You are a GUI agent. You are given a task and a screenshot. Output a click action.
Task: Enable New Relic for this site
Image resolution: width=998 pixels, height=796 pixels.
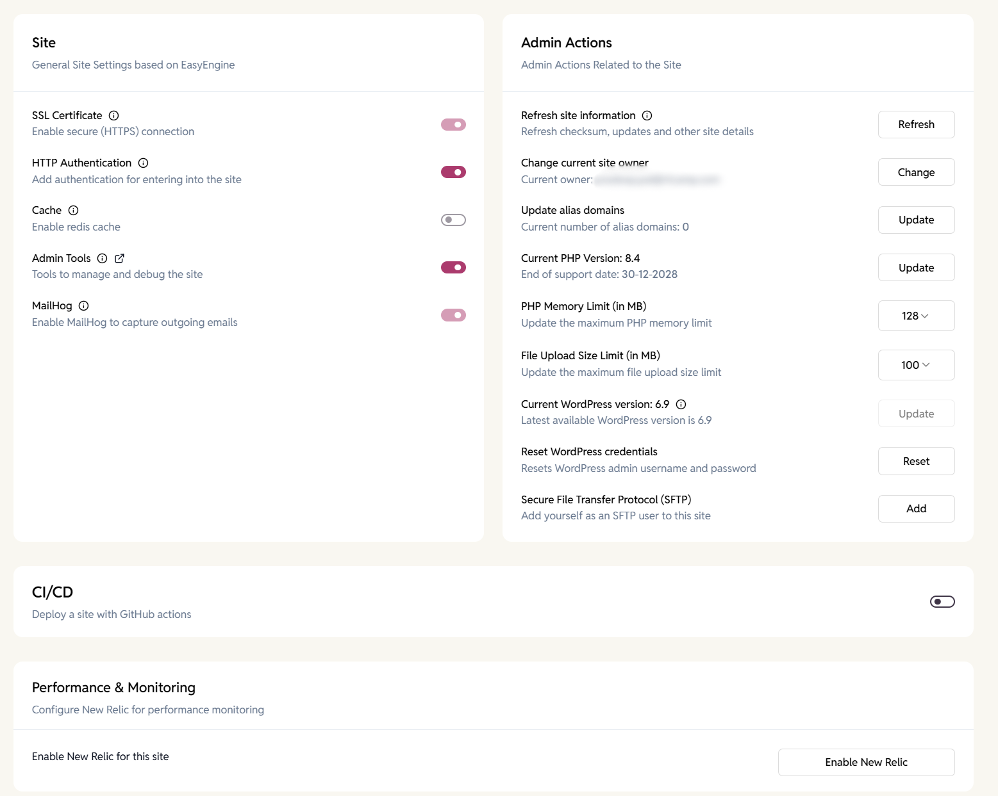click(866, 762)
